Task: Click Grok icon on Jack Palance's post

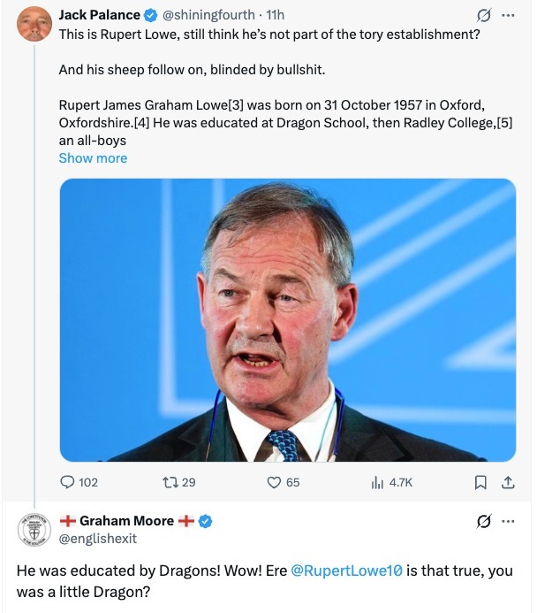Action: pyautogui.click(x=484, y=15)
